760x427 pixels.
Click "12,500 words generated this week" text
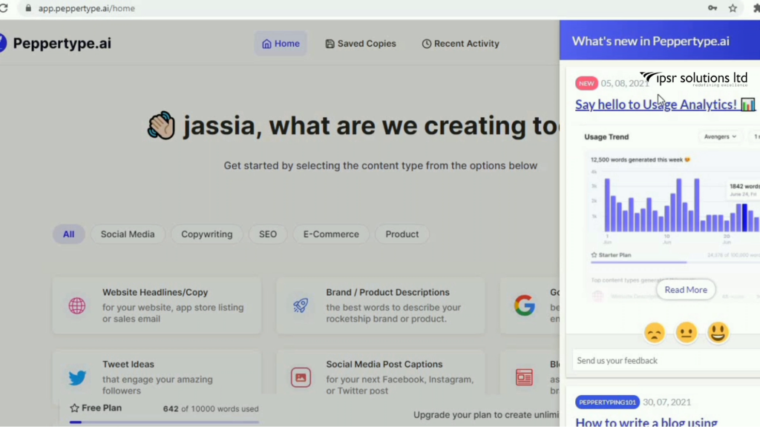pos(636,160)
